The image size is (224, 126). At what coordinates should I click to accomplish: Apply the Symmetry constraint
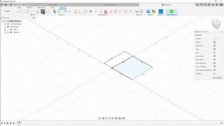pos(126,12)
